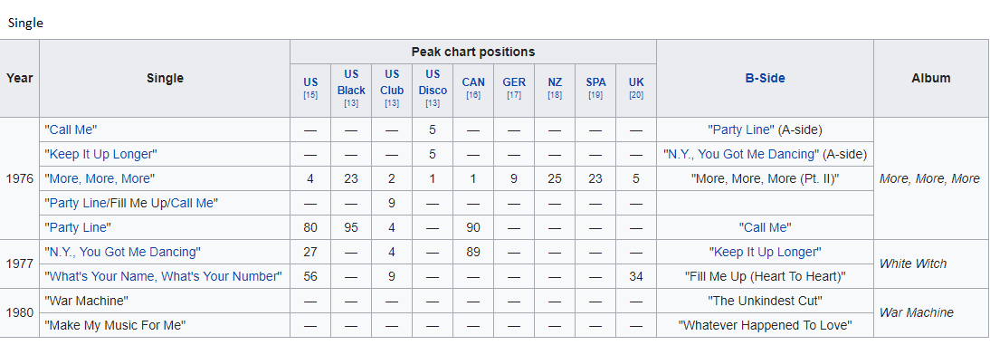Open the "Call Me" single link
Viewport: 990px width, 345px height.
tap(71, 129)
